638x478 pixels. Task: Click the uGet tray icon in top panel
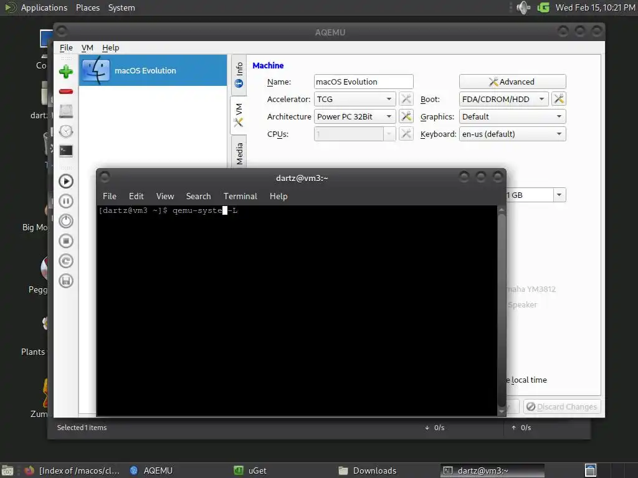coord(543,7)
